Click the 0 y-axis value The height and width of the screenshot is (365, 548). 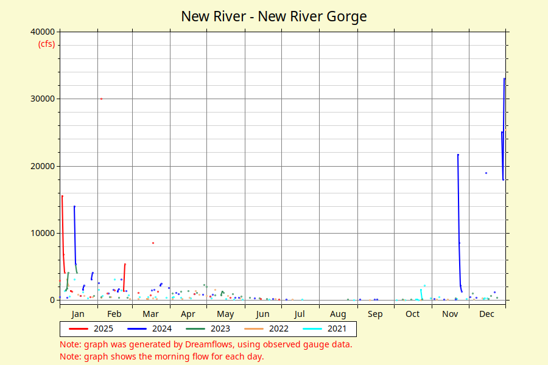(52, 300)
